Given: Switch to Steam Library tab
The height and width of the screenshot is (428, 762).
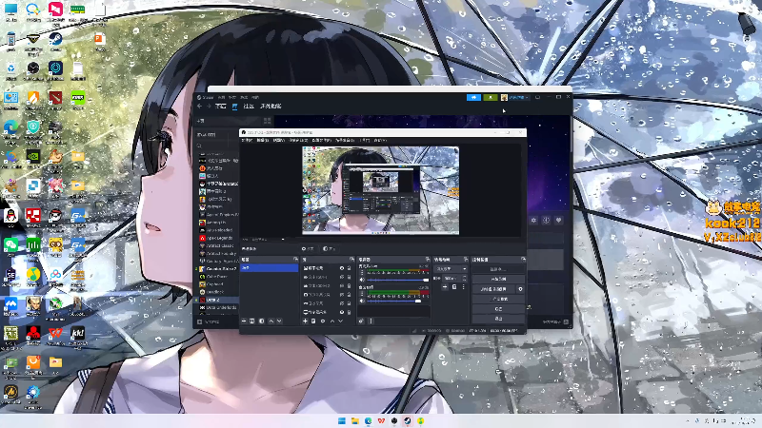Looking at the screenshot, I should 234,106.
